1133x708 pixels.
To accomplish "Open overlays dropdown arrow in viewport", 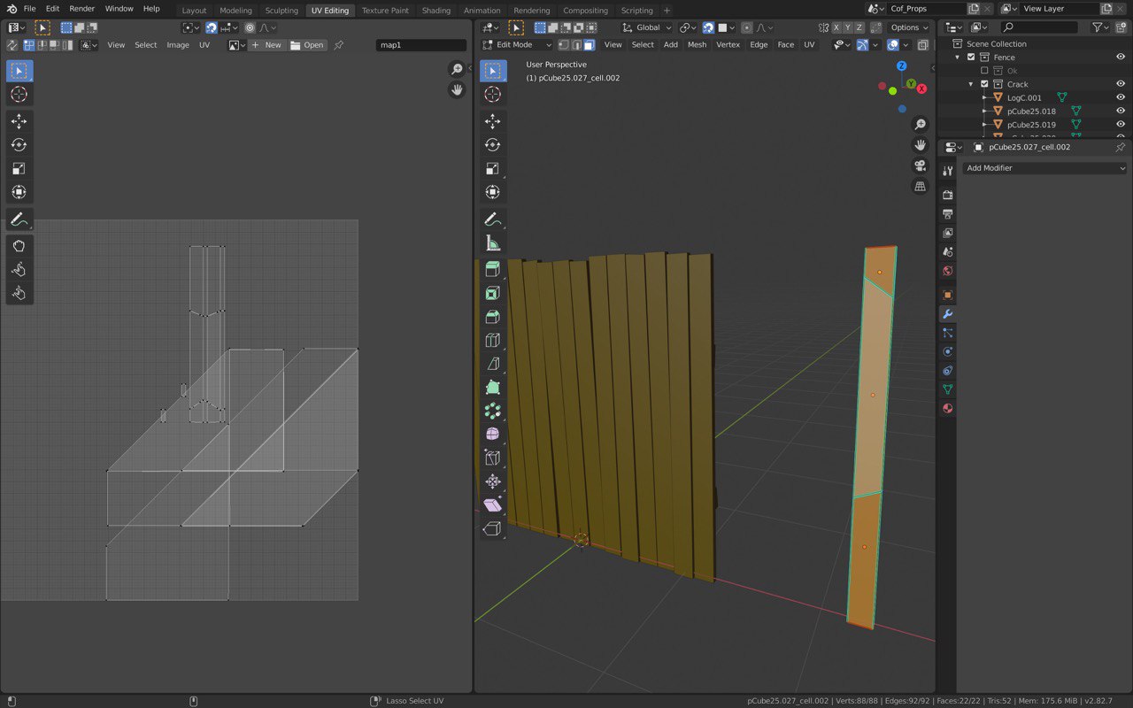I will tap(906, 44).
